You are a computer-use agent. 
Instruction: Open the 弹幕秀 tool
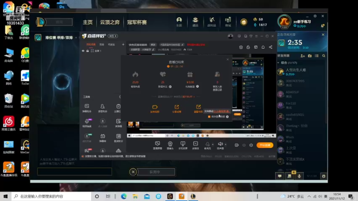(x=102, y=138)
